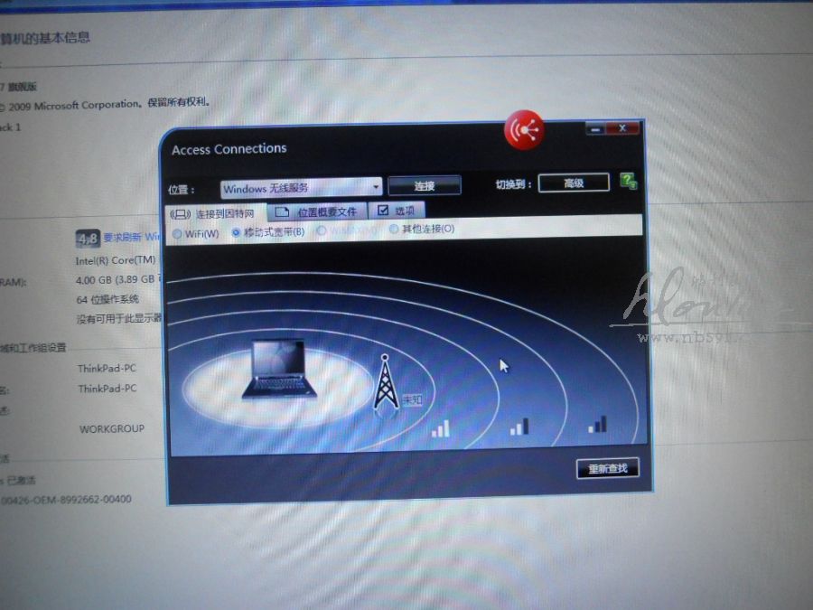The image size is (813, 610).
Task: Expand the 位置 dropdown arrow
Action: 377,188
